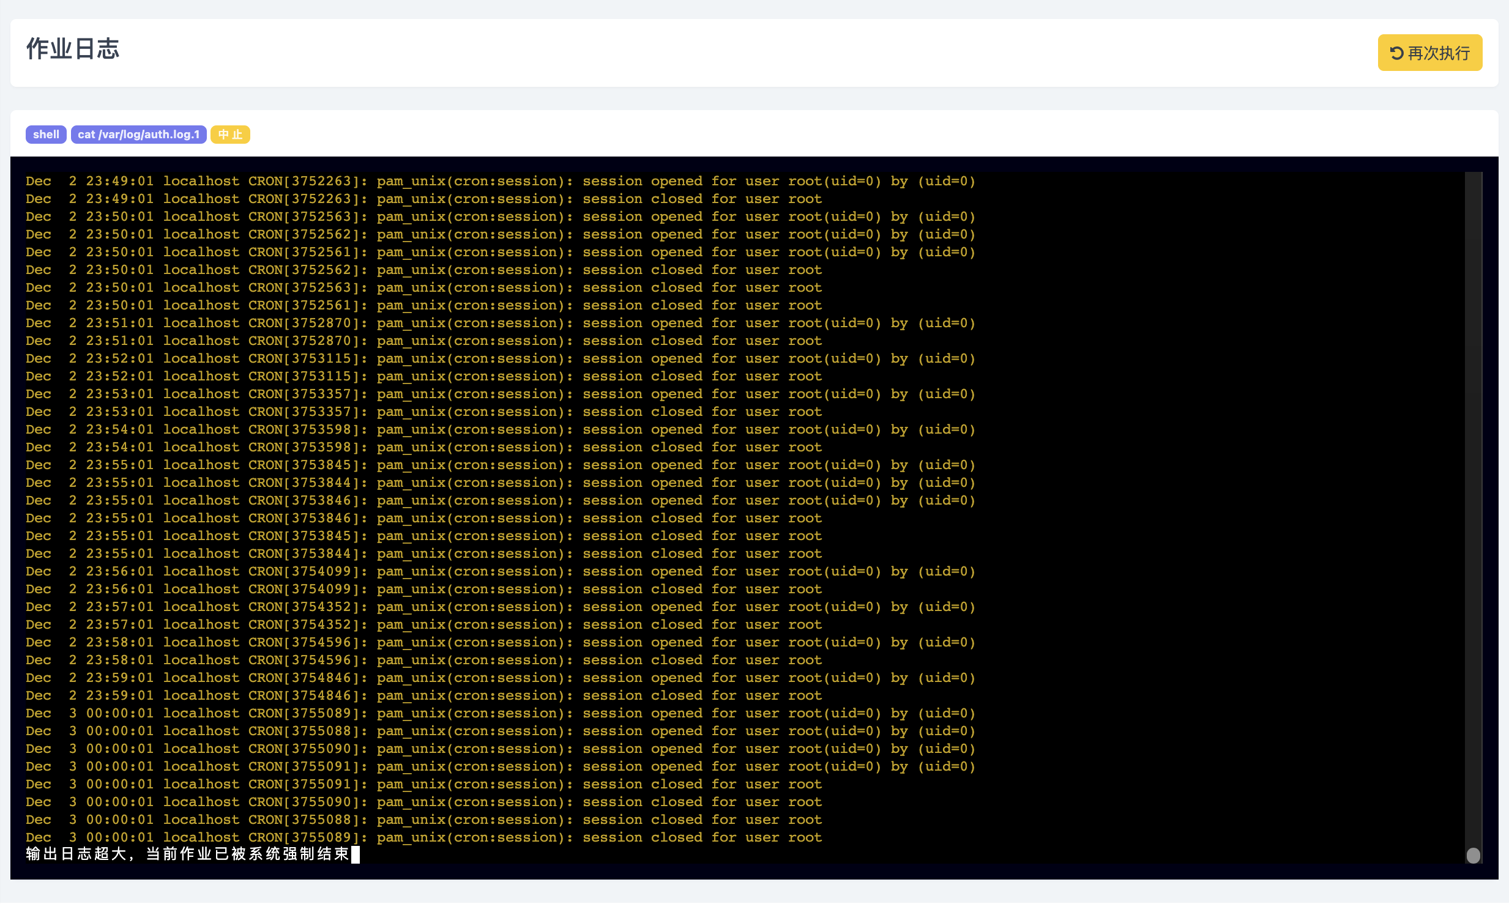Click the cat /var/log/auth.log.1 command badge
Screen dimensions: 1509x904
pos(138,135)
